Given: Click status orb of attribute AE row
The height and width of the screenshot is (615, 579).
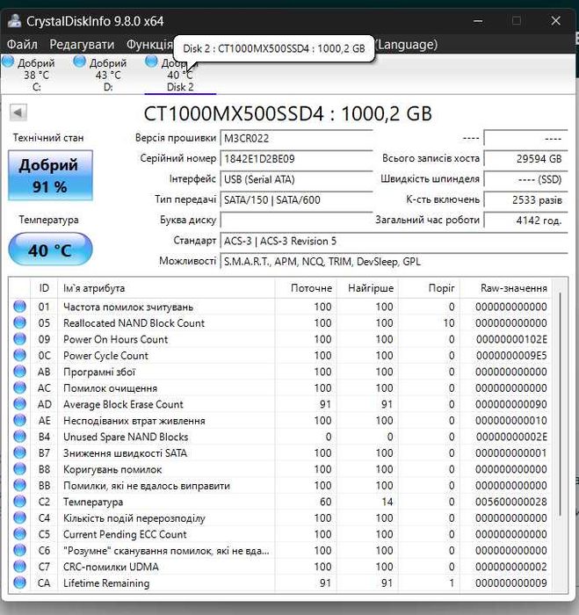Looking at the screenshot, I should point(19,420).
